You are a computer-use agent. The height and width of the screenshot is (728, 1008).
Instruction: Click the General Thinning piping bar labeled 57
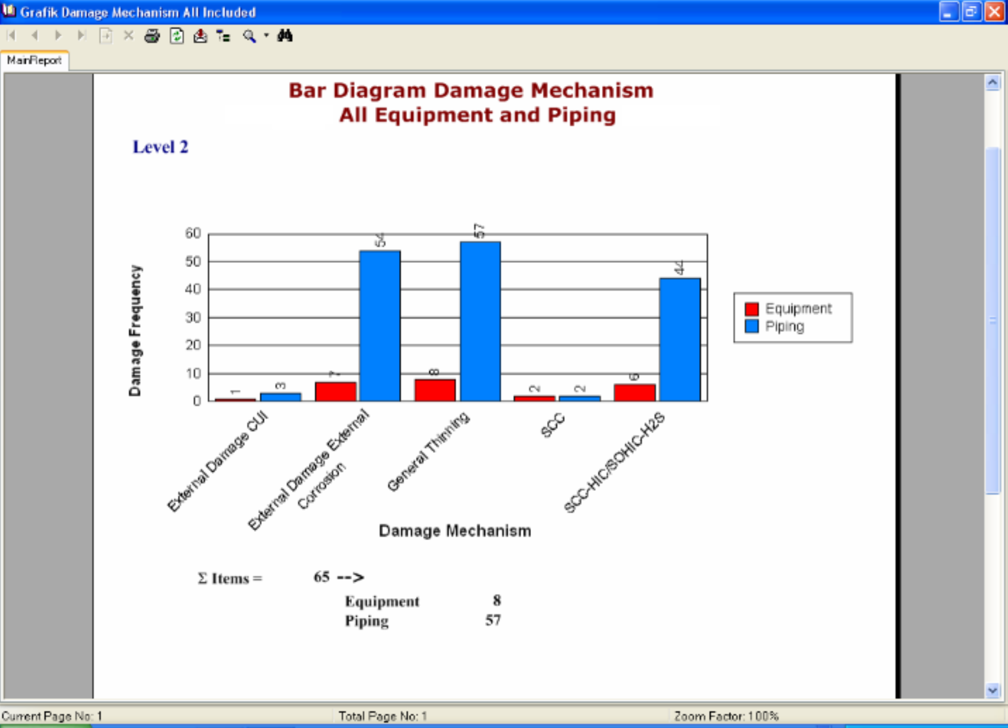pos(480,321)
